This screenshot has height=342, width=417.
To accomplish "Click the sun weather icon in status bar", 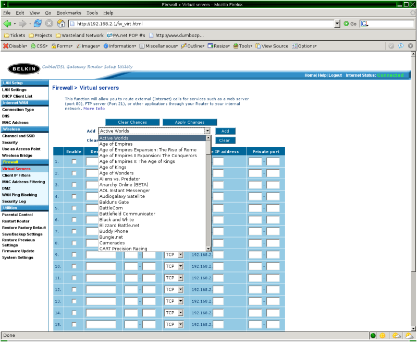I will (383, 336).
